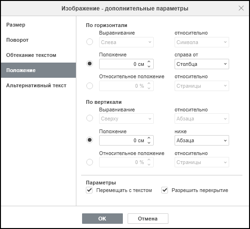Toggle Перемещать с текстом checkbox
This screenshot has width=250, height=229.
[89, 190]
